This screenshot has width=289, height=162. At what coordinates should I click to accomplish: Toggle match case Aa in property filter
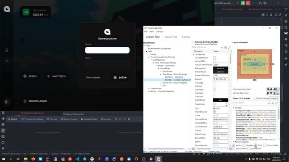(x=222, y=47)
